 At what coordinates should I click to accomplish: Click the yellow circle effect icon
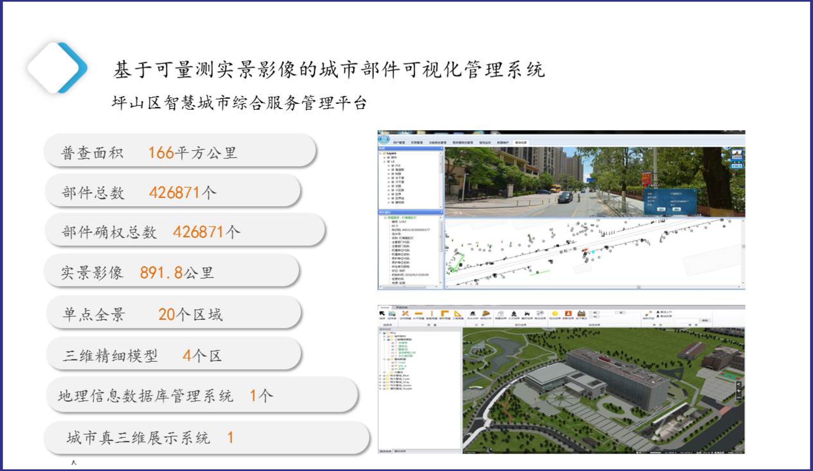[555, 313]
